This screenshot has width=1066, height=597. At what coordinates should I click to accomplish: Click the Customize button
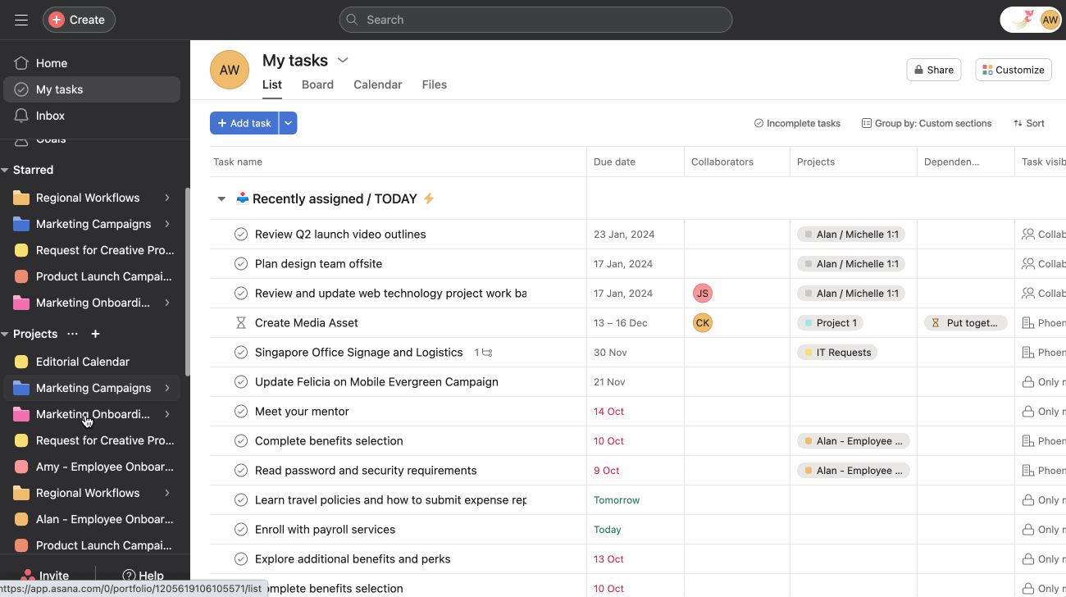[1014, 70]
